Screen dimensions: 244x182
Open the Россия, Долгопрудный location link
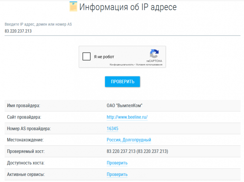[129, 140]
